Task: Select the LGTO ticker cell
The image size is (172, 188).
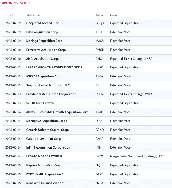Action: point(99,156)
